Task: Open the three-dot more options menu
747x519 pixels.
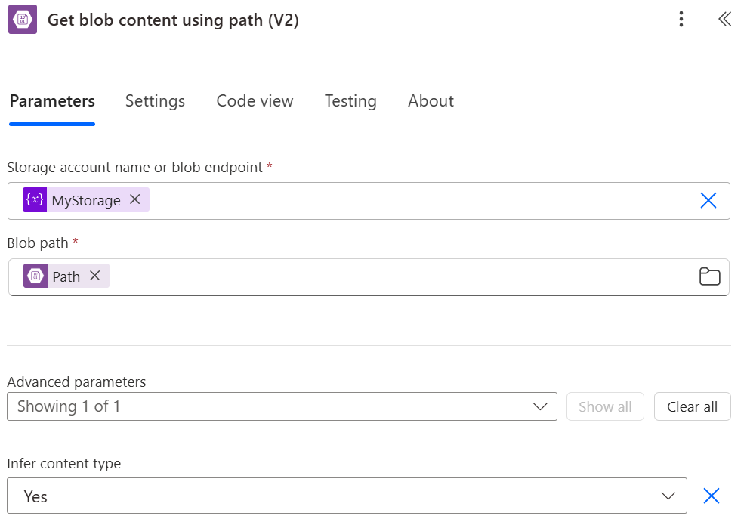Action: pyautogui.click(x=681, y=20)
